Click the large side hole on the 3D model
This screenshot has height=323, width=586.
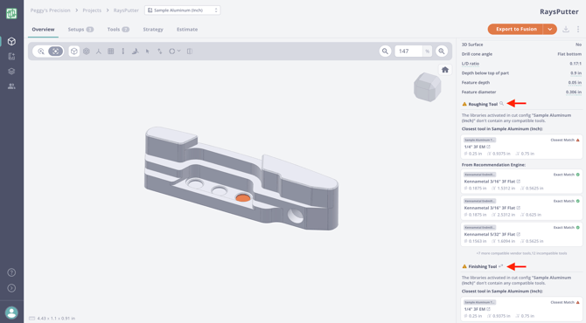[296, 216]
